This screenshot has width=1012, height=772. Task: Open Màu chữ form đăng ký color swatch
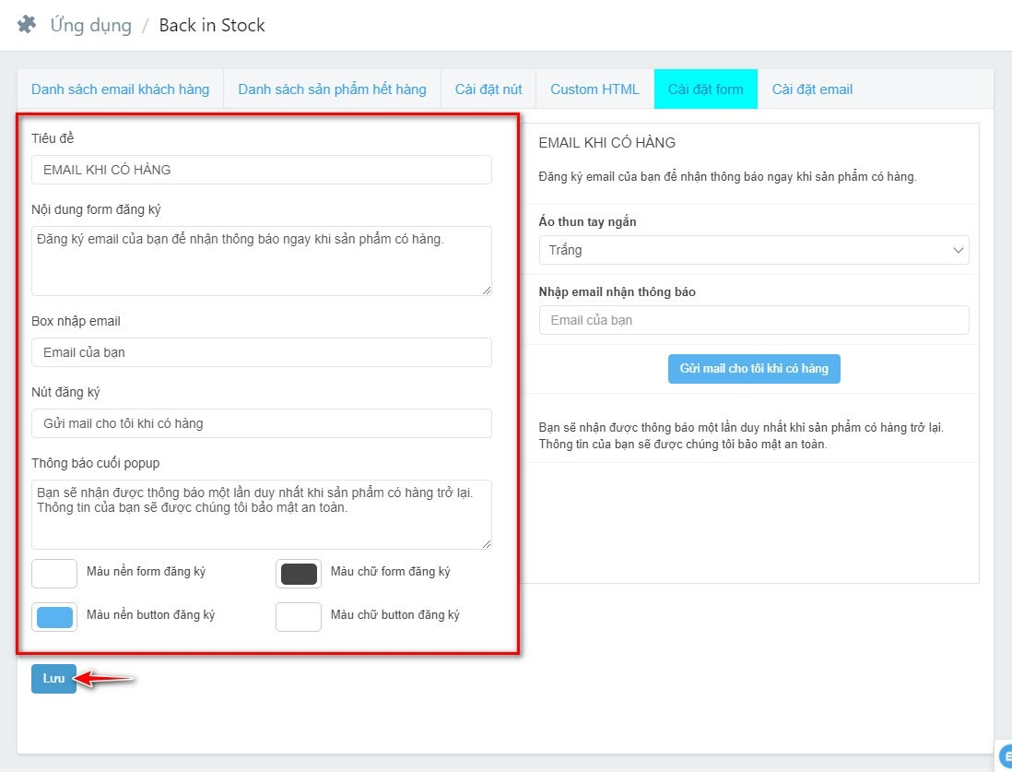(299, 574)
